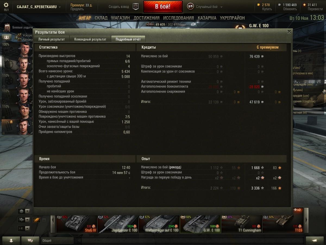The width and height of the screenshot is (326, 245).
Task: Select the T1 Cunningham tank
Action: click(x=242, y=224)
